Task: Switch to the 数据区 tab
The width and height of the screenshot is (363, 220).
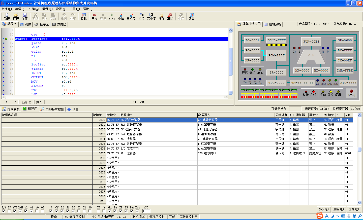Action: [x=59, y=24]
